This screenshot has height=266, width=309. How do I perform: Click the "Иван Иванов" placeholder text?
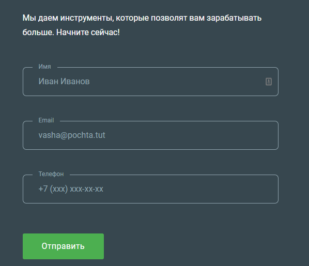coord(64,82)
